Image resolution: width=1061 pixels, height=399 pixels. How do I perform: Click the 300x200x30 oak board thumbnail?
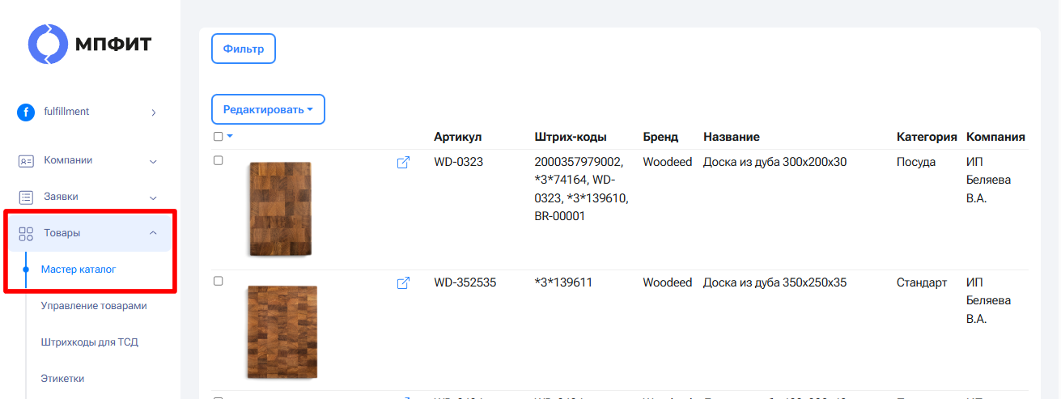(280, 210)
